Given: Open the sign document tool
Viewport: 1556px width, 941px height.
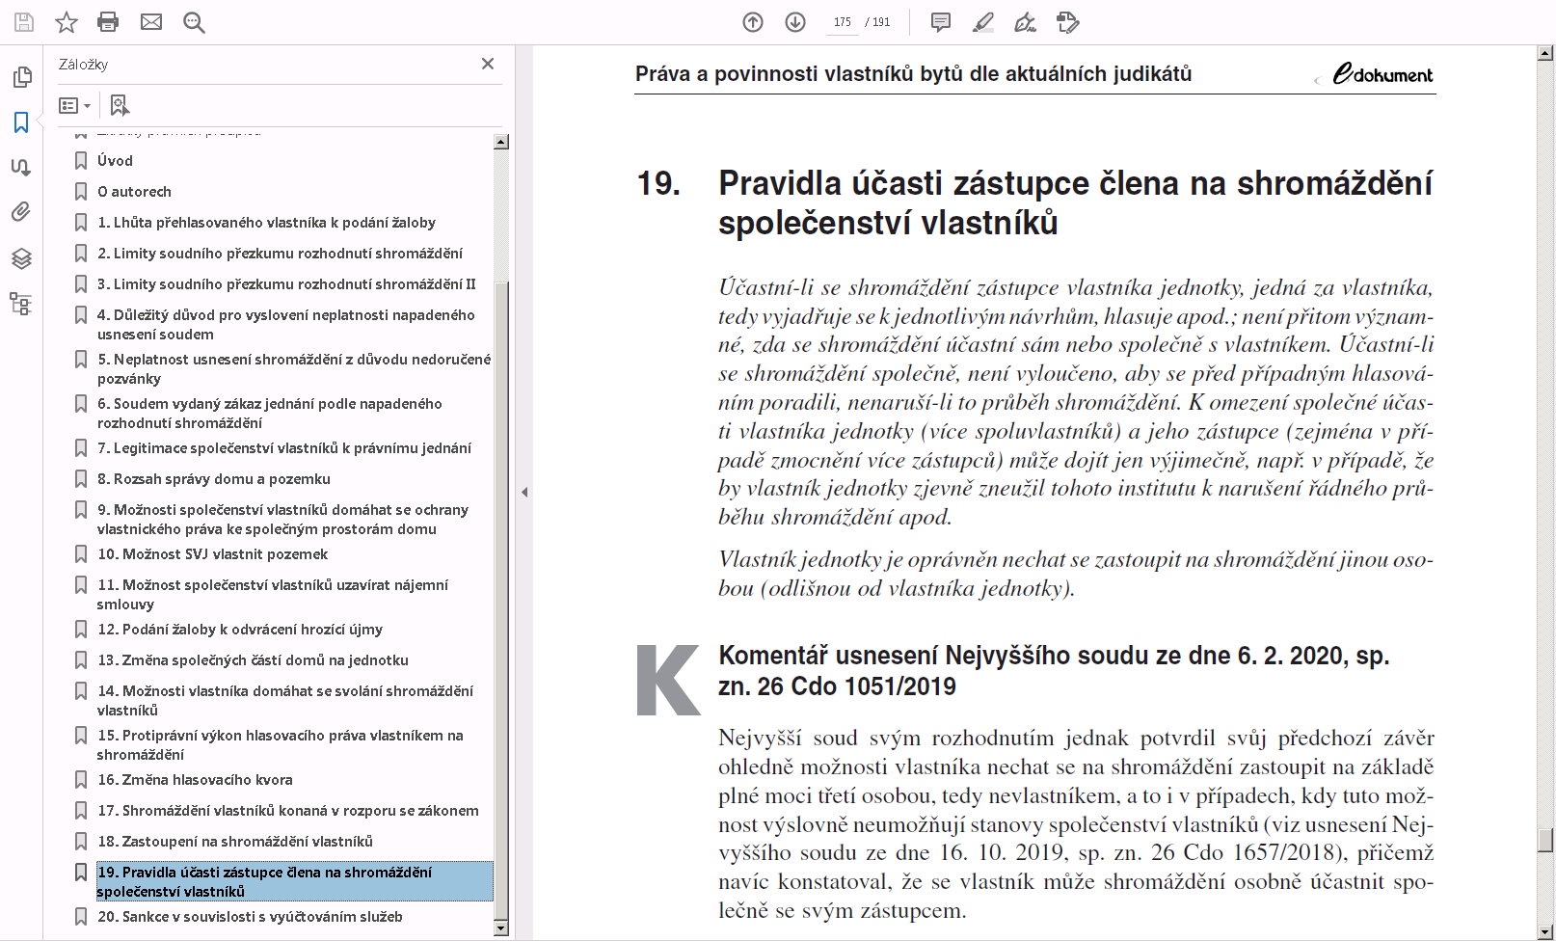Looking at the screenshot, I should 1025,21.
